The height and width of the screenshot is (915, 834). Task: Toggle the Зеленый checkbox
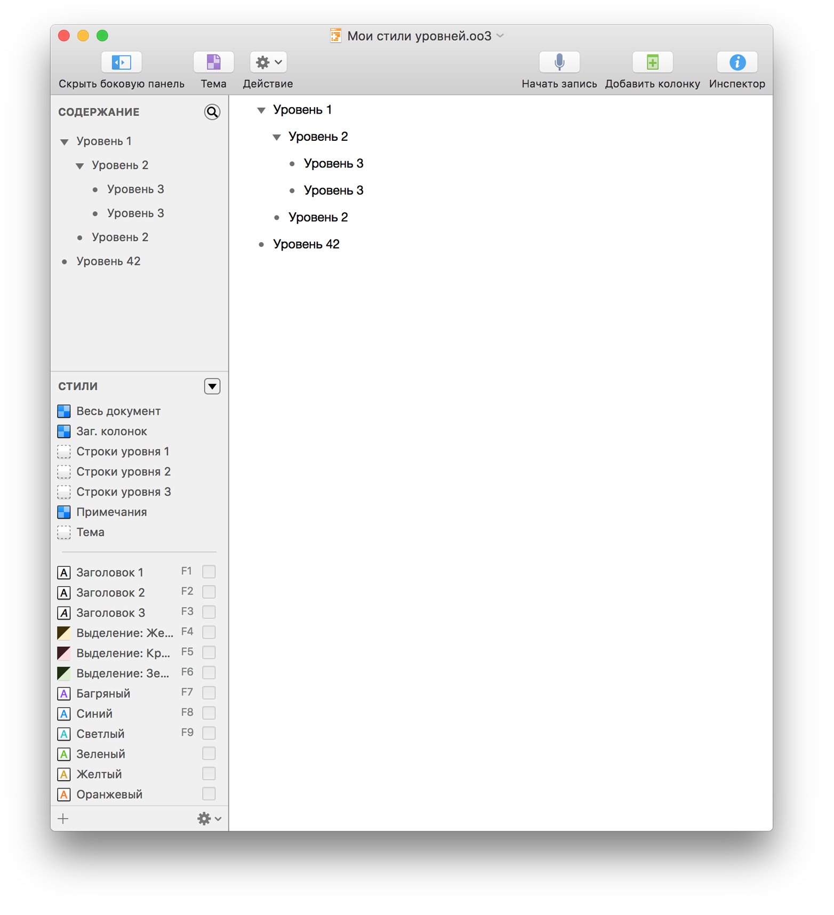pos(209,753)
